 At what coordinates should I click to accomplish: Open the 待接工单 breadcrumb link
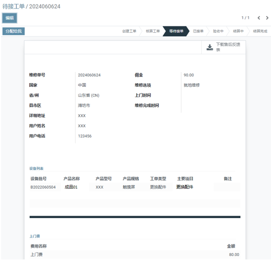tap(13, 6)
